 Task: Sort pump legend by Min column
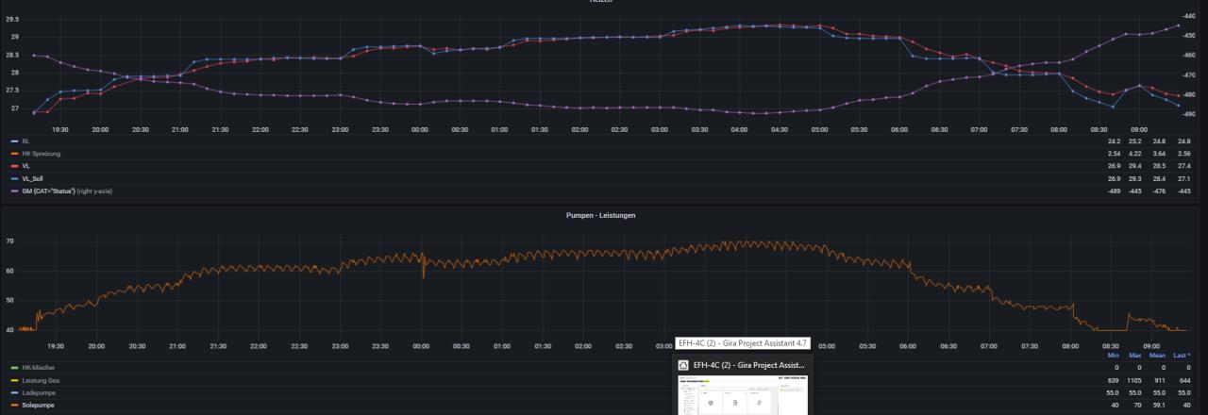coord(1115,356)
